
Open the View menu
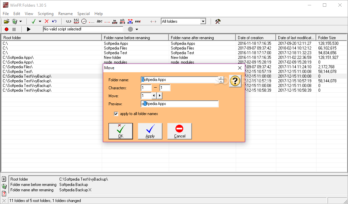[29, 14]
